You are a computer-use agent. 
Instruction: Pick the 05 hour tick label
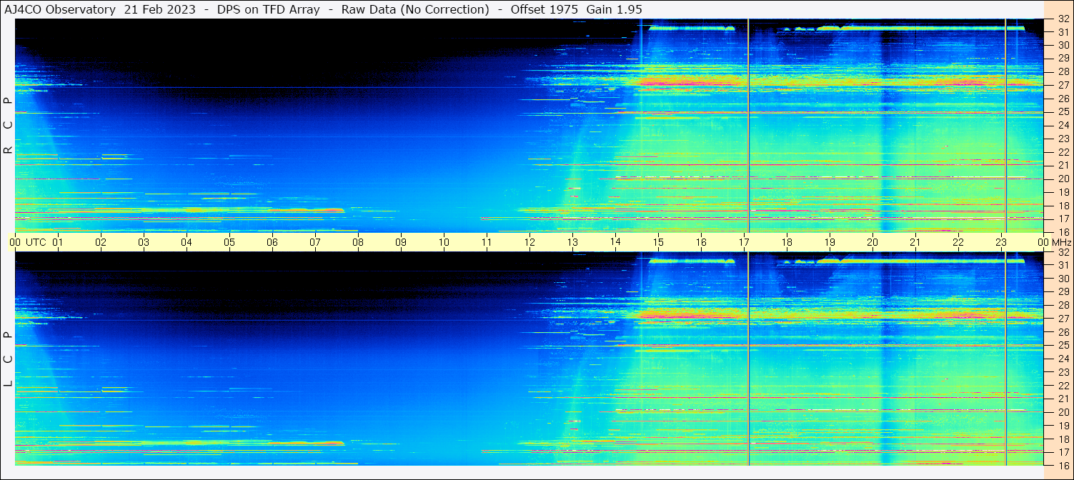click(x=229, y=242)
